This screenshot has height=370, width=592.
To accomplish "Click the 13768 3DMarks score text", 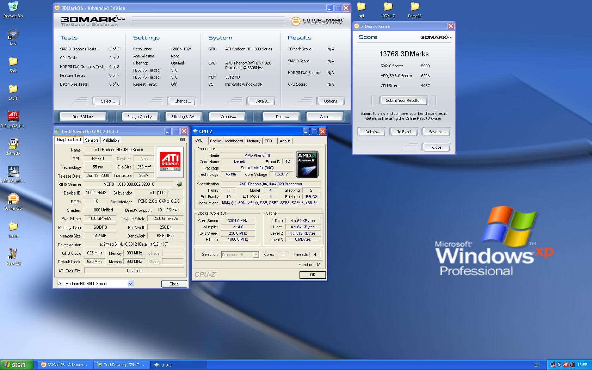I will tap(404, 54).
